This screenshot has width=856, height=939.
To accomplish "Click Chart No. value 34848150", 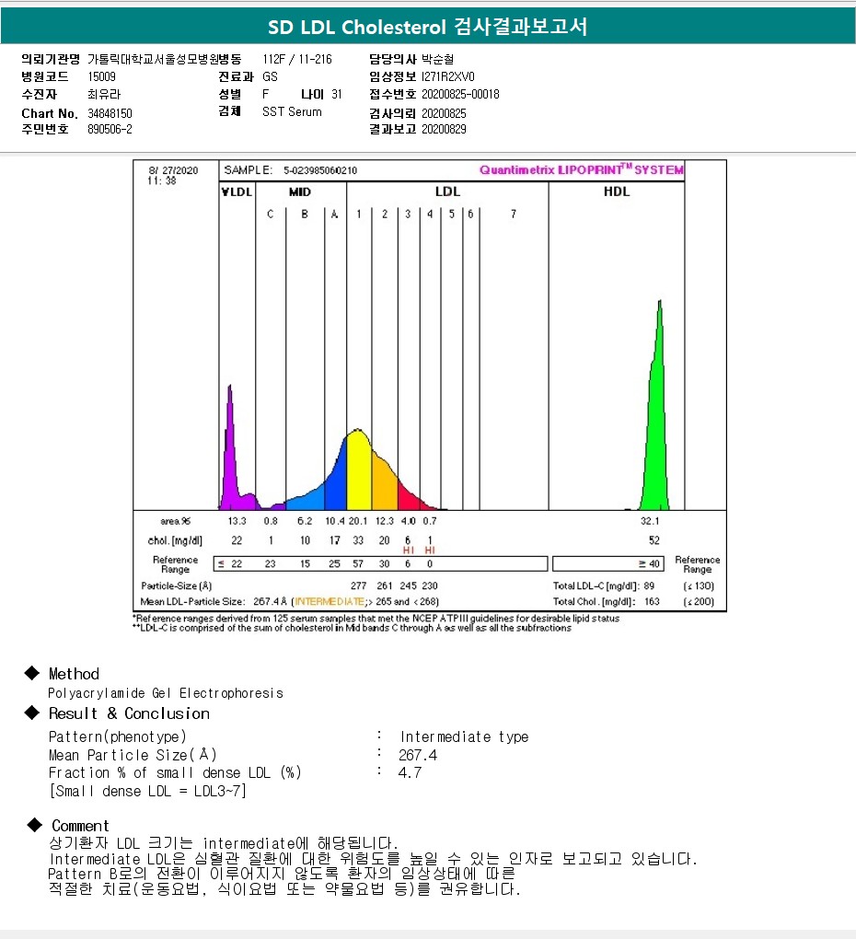I will click(110, 113).
